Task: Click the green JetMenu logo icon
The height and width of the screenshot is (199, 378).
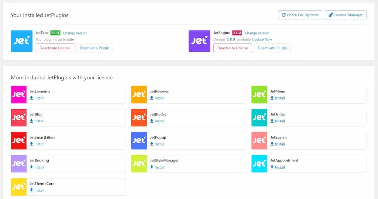Action: coord(259,95)
